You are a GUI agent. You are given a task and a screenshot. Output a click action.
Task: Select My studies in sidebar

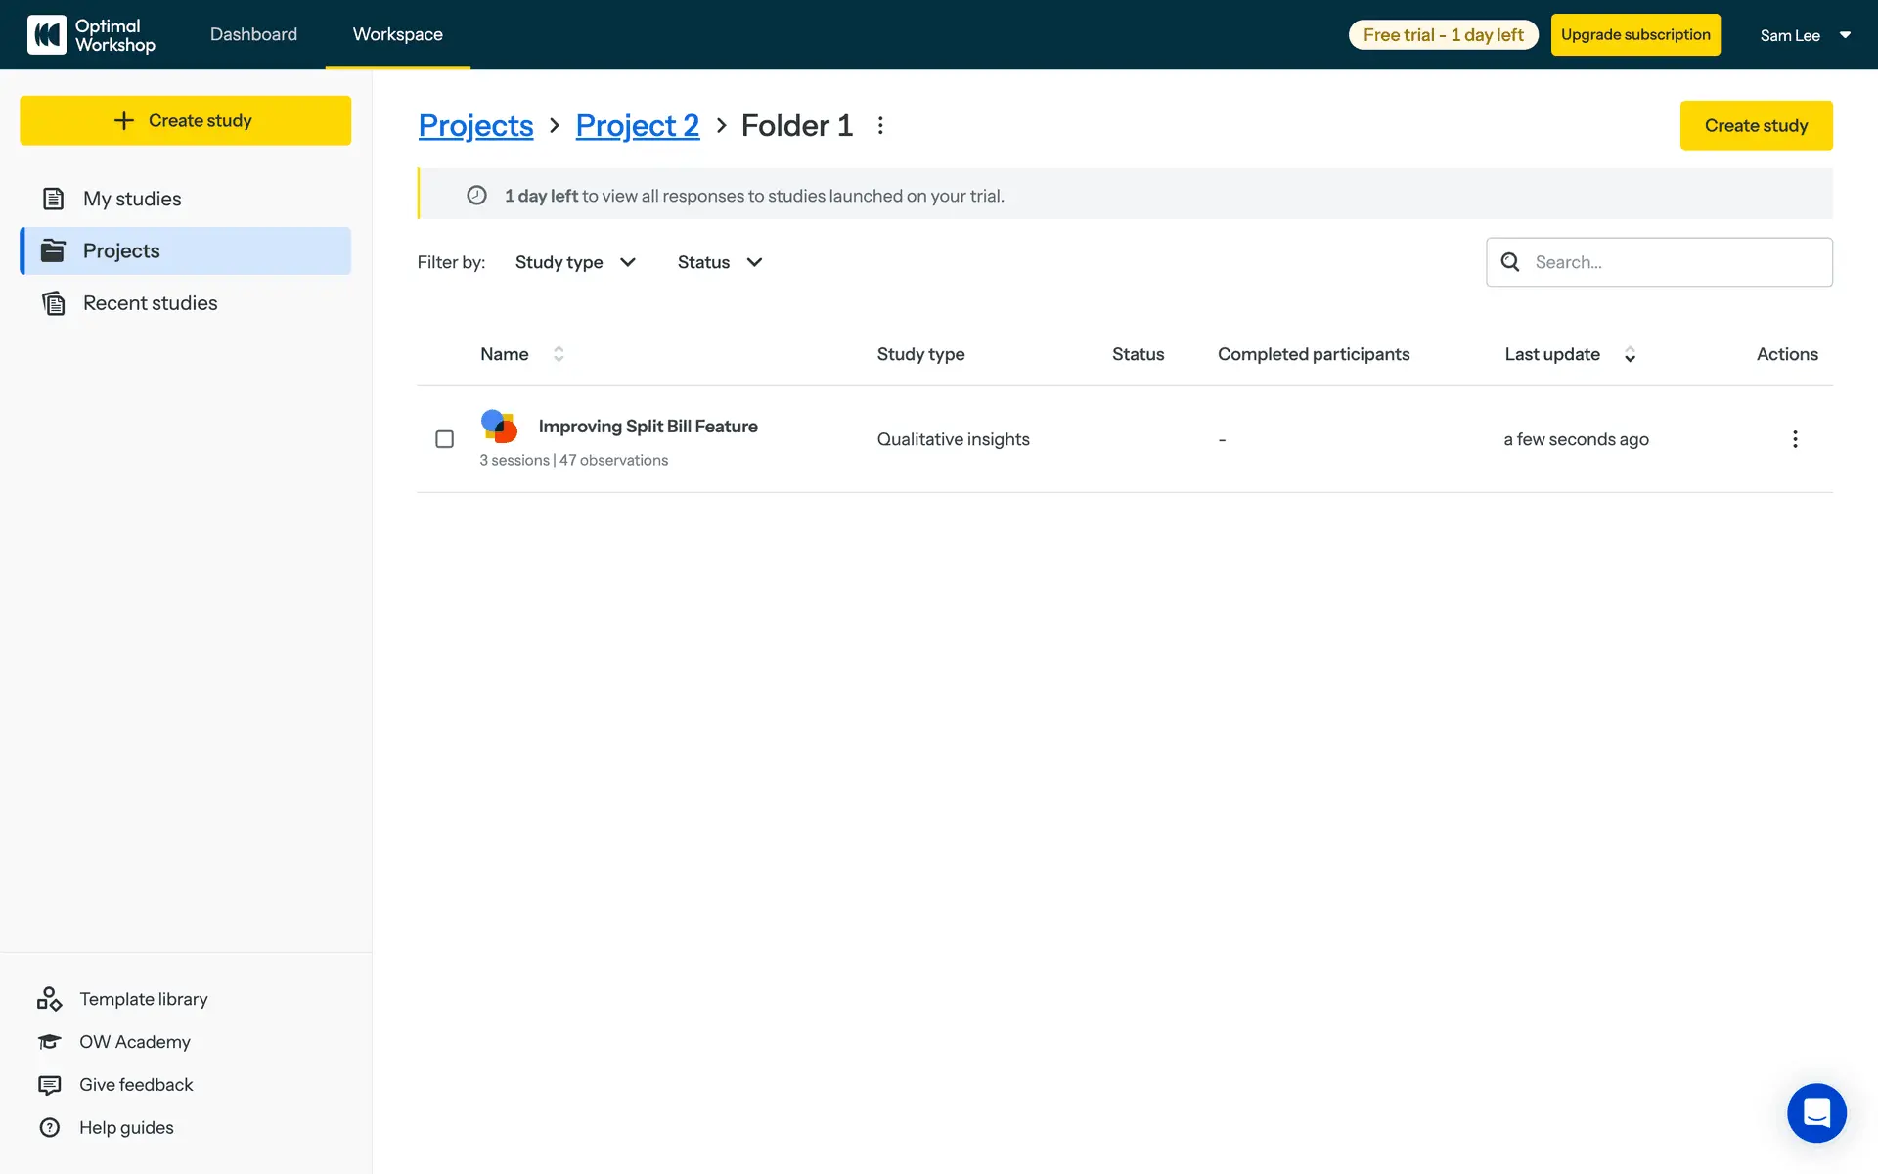[x=132, y=199]
